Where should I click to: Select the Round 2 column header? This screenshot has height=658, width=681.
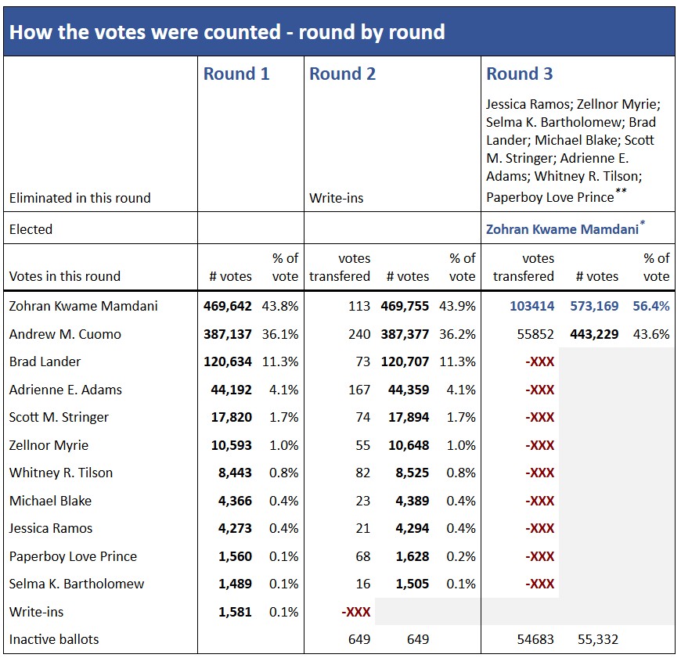341,74
